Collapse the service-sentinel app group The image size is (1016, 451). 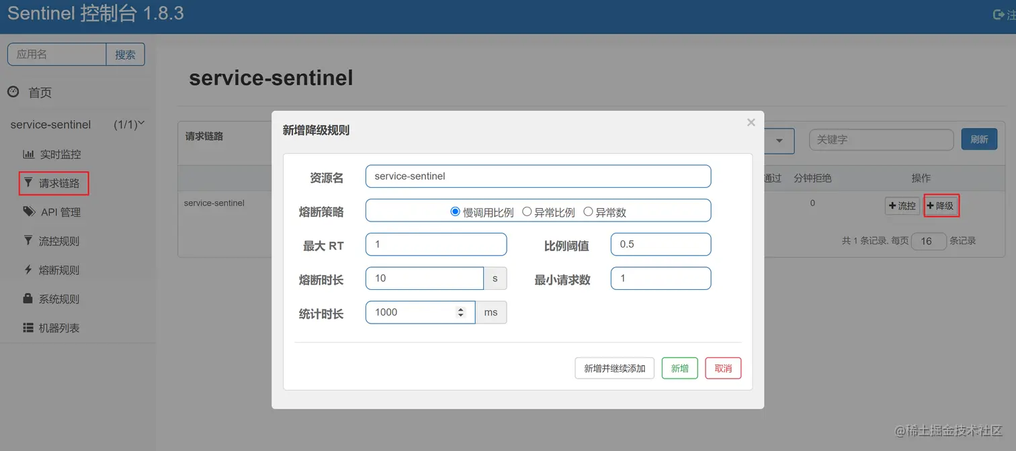tap(78, 125)
